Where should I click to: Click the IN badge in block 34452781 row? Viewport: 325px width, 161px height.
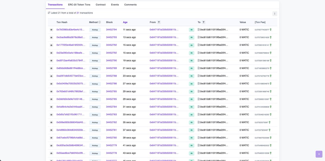pyautogui.click(x=191, y=130)
